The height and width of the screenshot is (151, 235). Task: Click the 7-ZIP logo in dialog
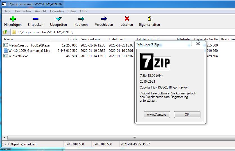(155, 62)
